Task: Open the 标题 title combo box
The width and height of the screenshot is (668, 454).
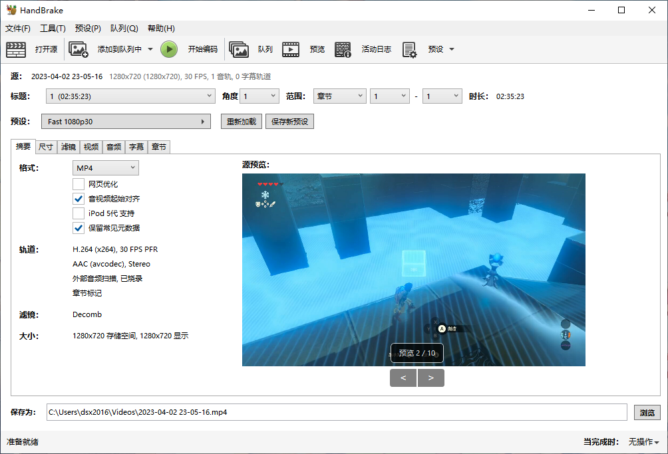Action: coord(130,96)
